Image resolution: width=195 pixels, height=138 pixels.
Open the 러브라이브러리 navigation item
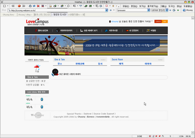(64, 30)
